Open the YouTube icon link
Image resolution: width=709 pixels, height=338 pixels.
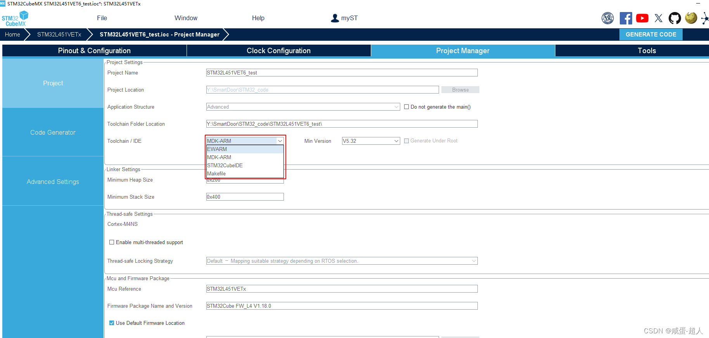(642, 18)
